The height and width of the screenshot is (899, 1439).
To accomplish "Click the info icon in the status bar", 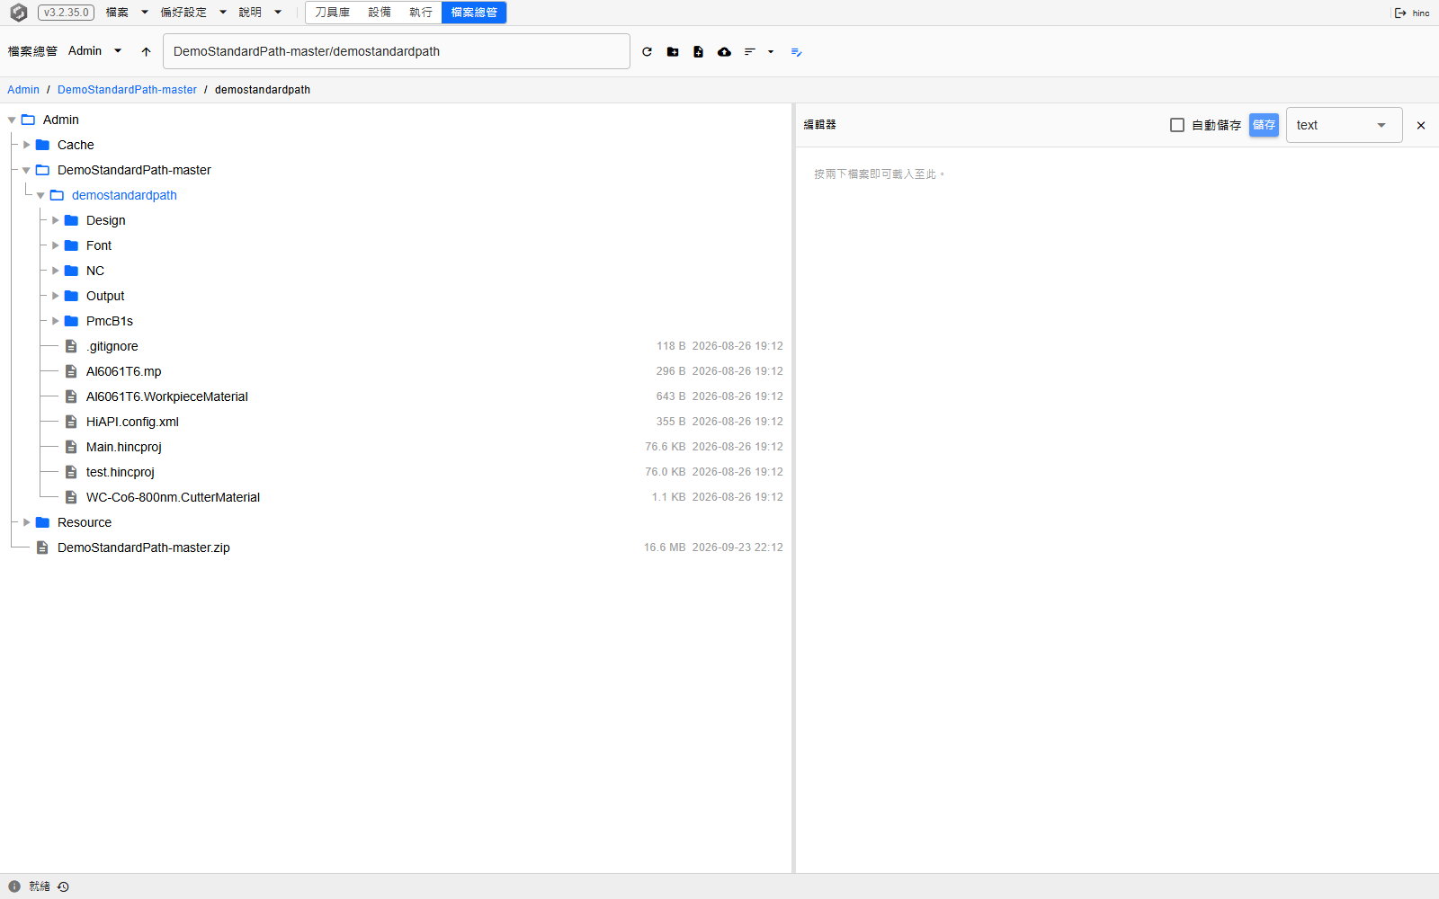I will [14, 886].
